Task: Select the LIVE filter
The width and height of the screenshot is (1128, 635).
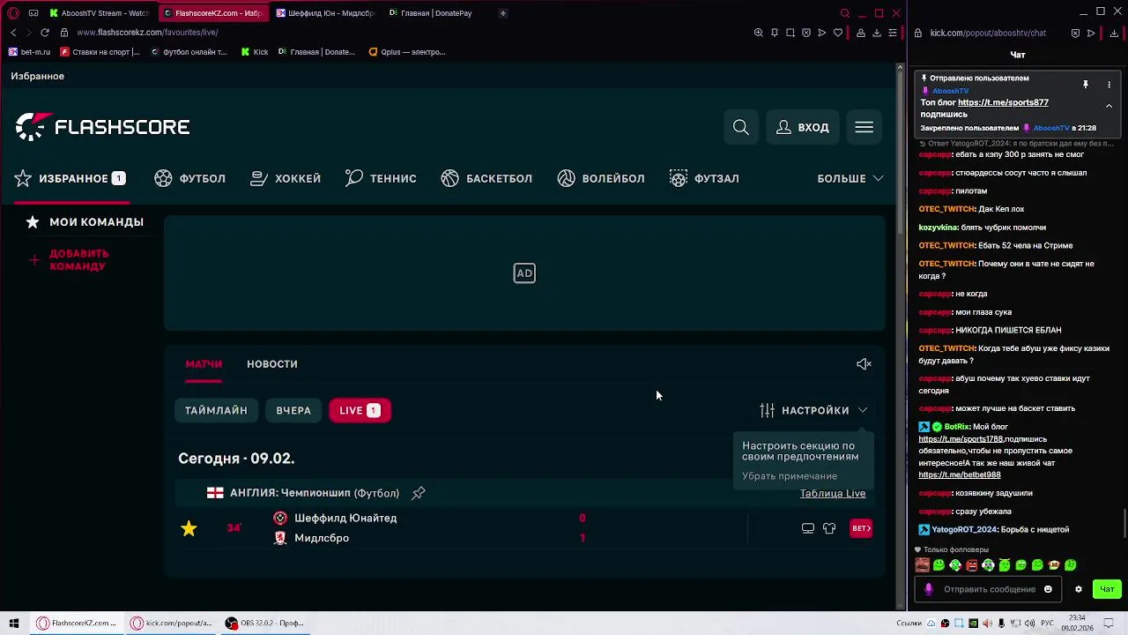Action: [360, 410]
